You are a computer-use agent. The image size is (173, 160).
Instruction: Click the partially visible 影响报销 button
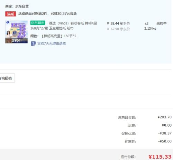(x=7, y=78)
